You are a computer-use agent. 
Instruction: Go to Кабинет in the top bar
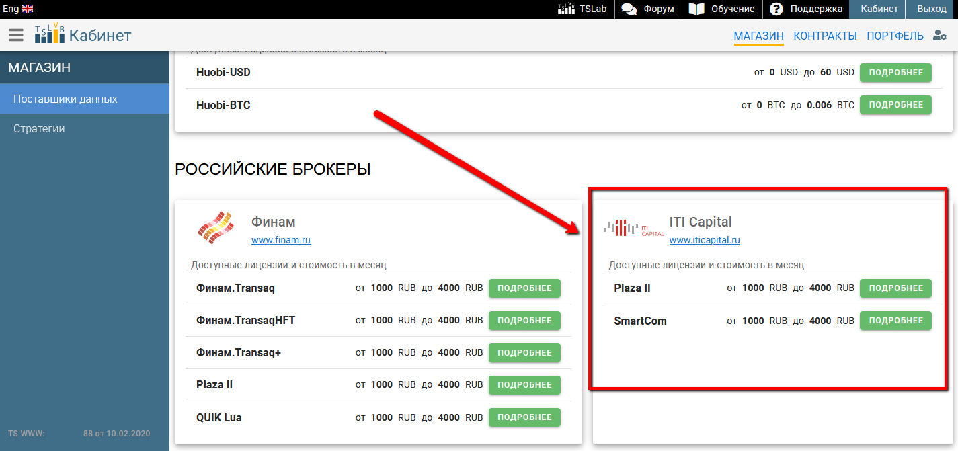(x=879, y=9)
